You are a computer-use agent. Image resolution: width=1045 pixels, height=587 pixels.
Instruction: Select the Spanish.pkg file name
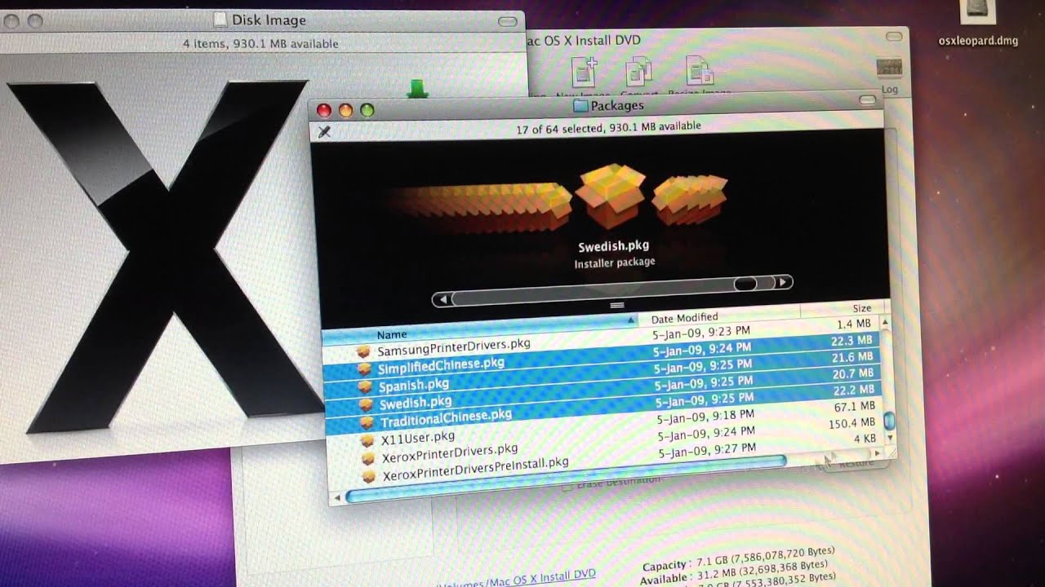coord(414,384)
